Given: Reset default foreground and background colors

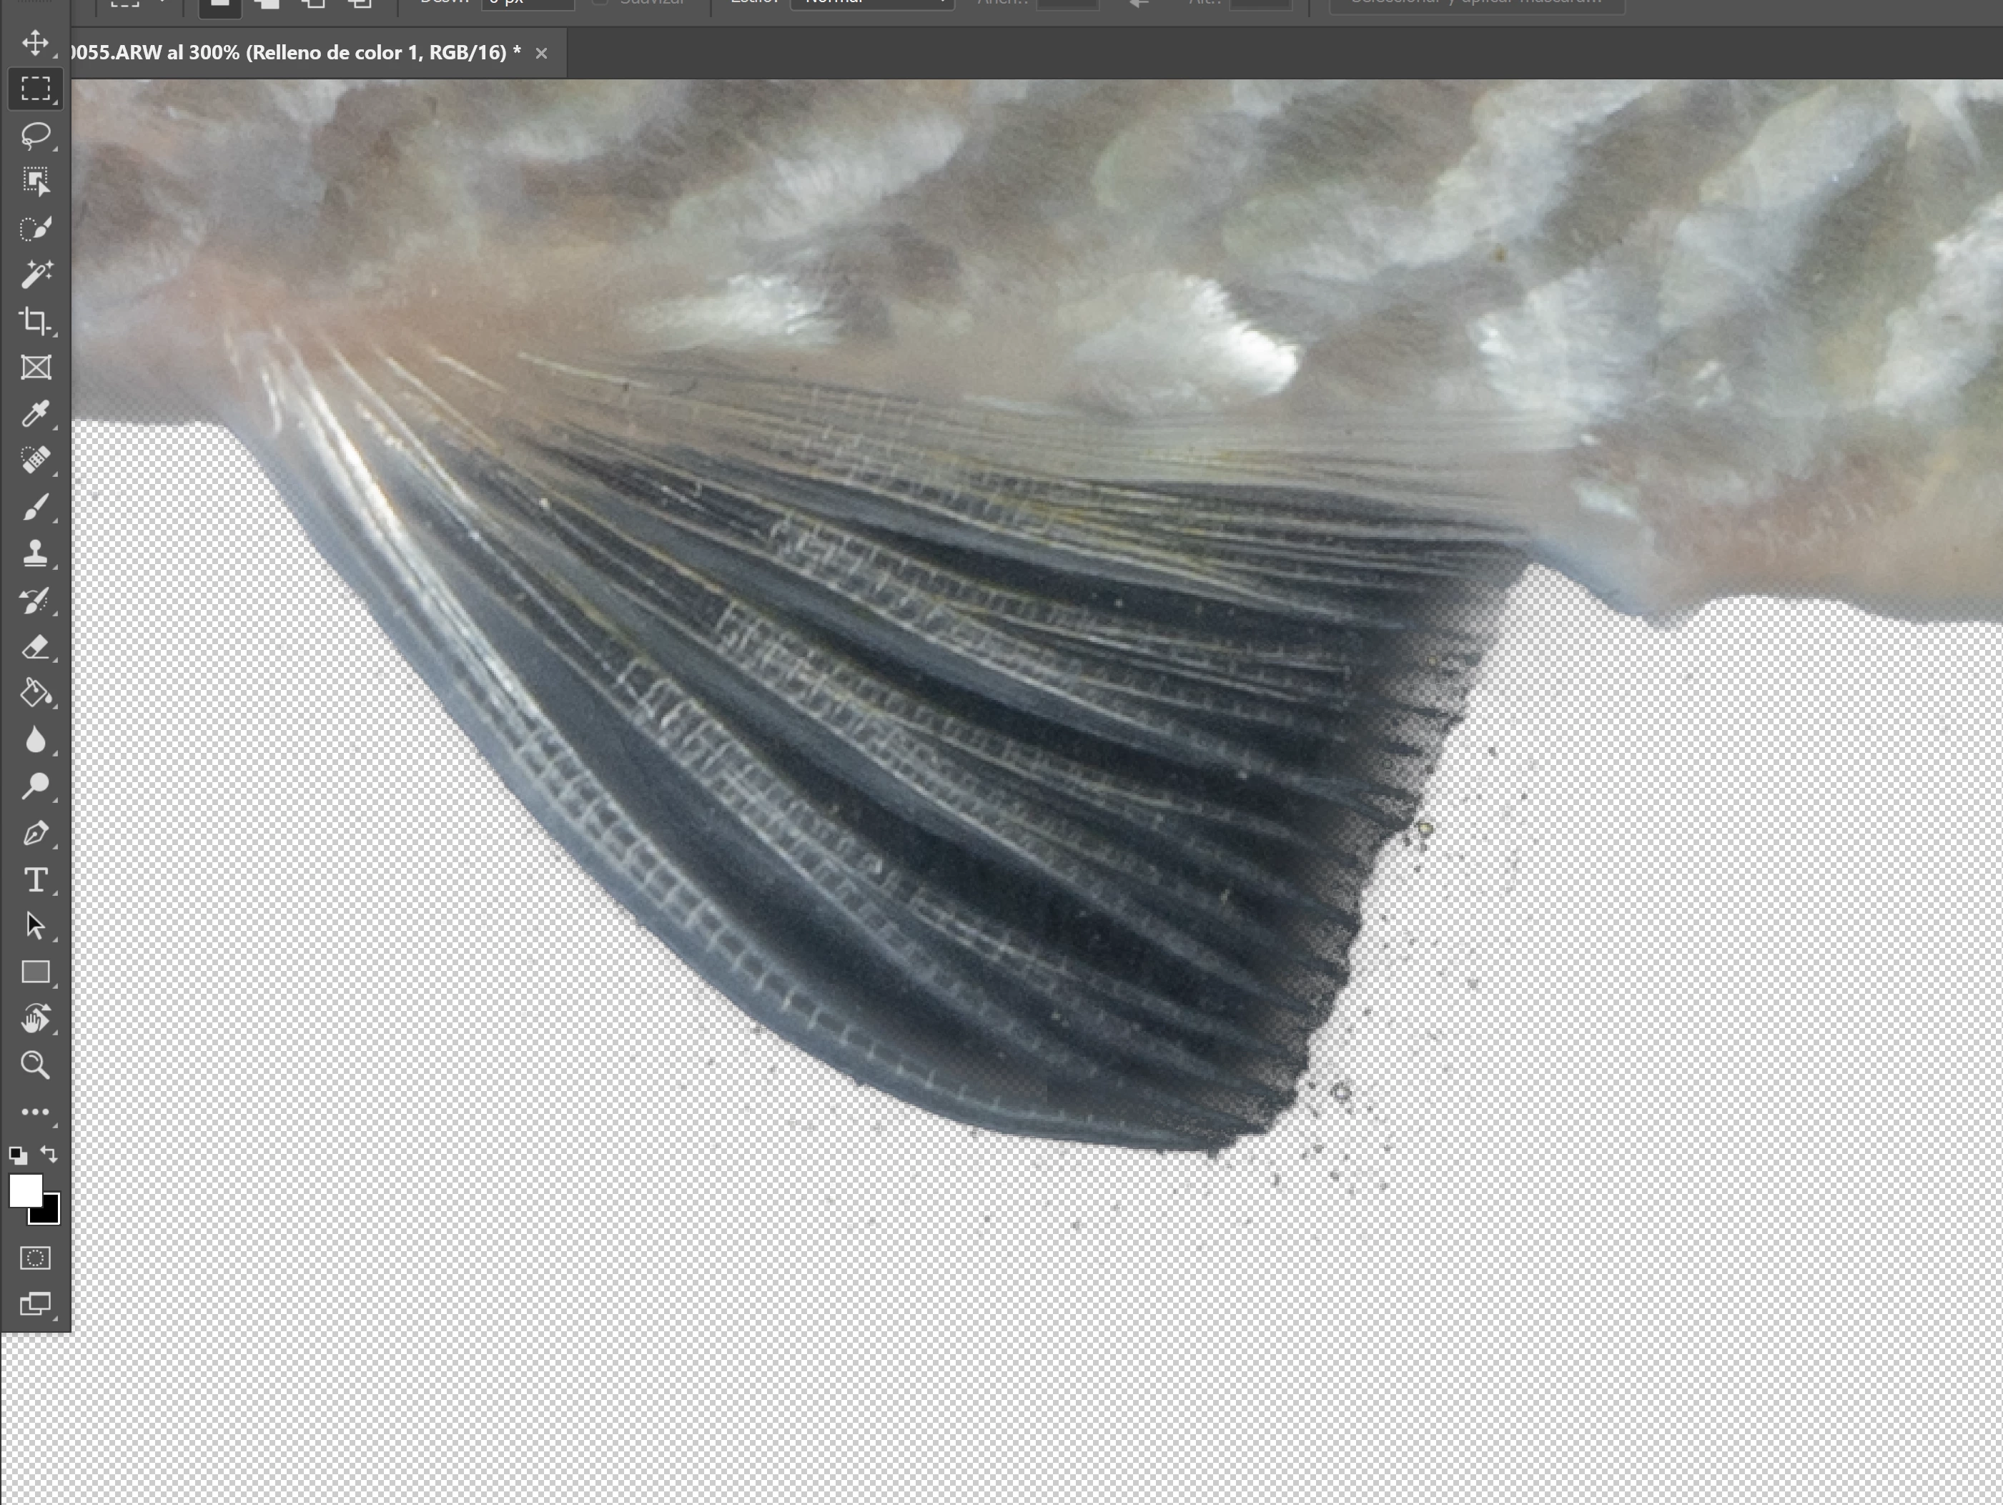Looking at the screenshot, I should (x=17, y=1155).
